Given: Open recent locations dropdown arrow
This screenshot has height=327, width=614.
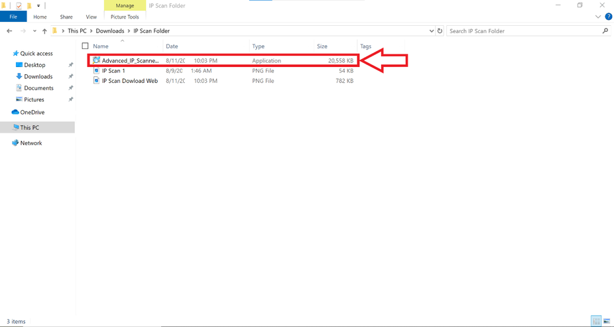Looking at the screenshot, I should coord(34,31).
